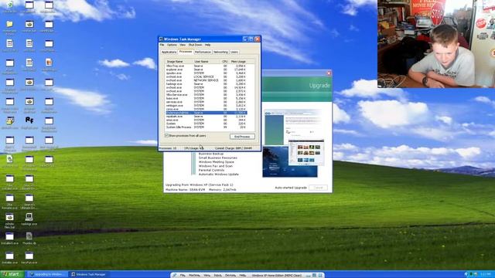Open Task Manager's Help menu
495x278 pixels.
point(207,45)
